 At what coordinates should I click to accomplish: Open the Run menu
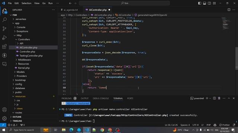point(51,3)
